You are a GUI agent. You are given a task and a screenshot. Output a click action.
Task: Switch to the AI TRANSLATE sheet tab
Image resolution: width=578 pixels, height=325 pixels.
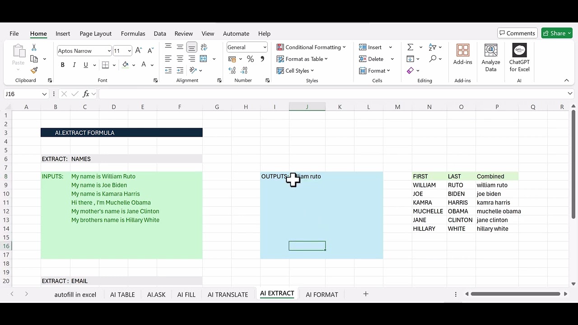[228, 294]
